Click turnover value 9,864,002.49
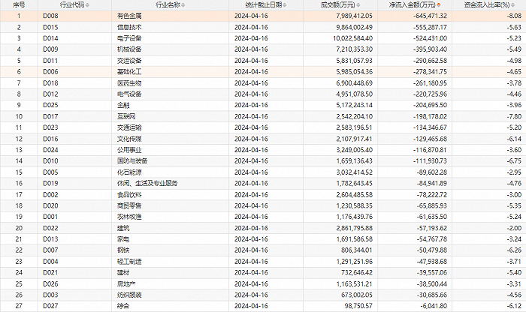 [354, 27]
